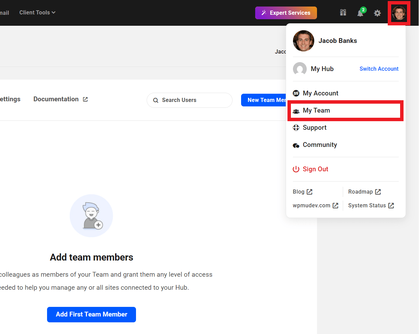Click the Sign Out power icon
This screenshot has height=334, width=419.
pyautogui.click(x=296, y=169)
